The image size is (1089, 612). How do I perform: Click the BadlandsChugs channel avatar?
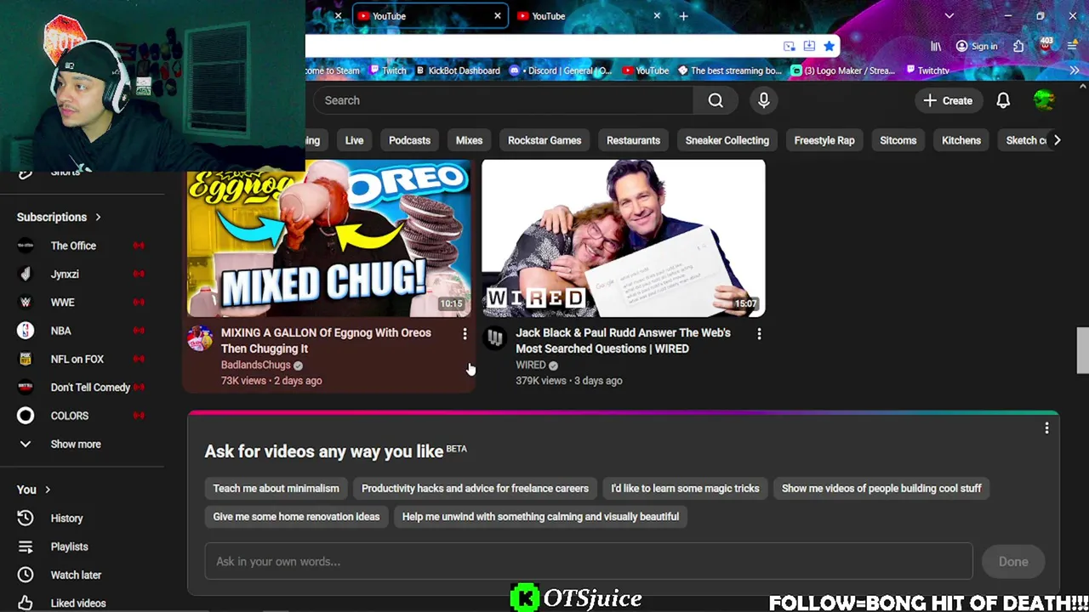(200, 338)
